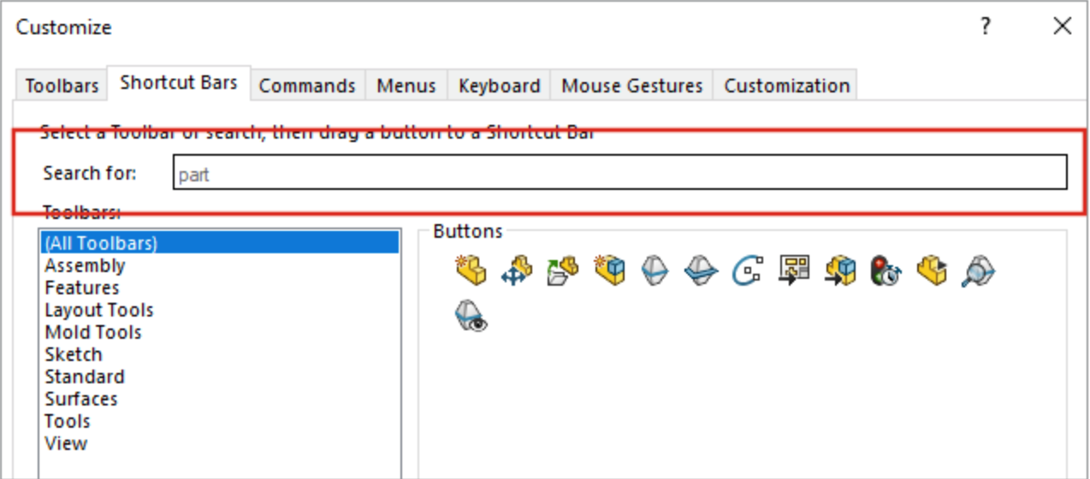1090x479 pixels.
Task: Click the magnifying glass parting analysis icon
Action: [978, 270]
